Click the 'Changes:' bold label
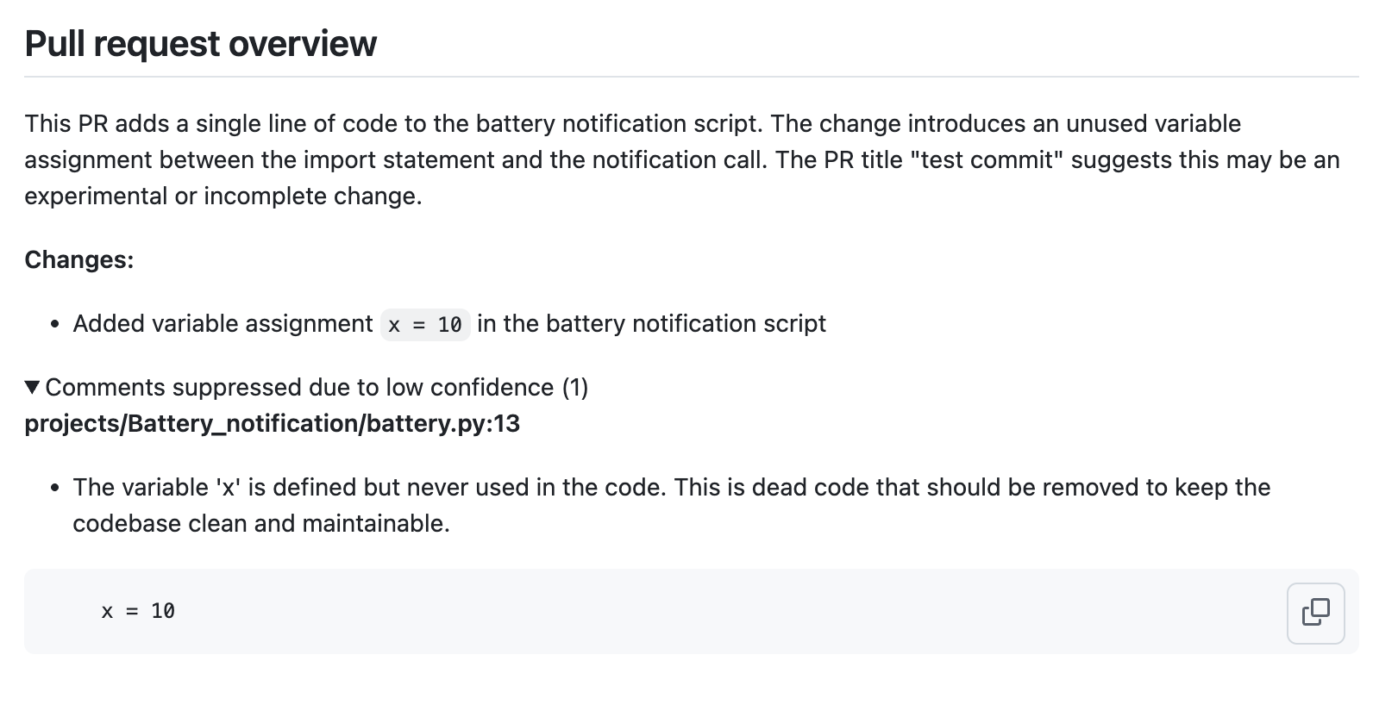Screen dimensions: 1373x717 [78, 260]
